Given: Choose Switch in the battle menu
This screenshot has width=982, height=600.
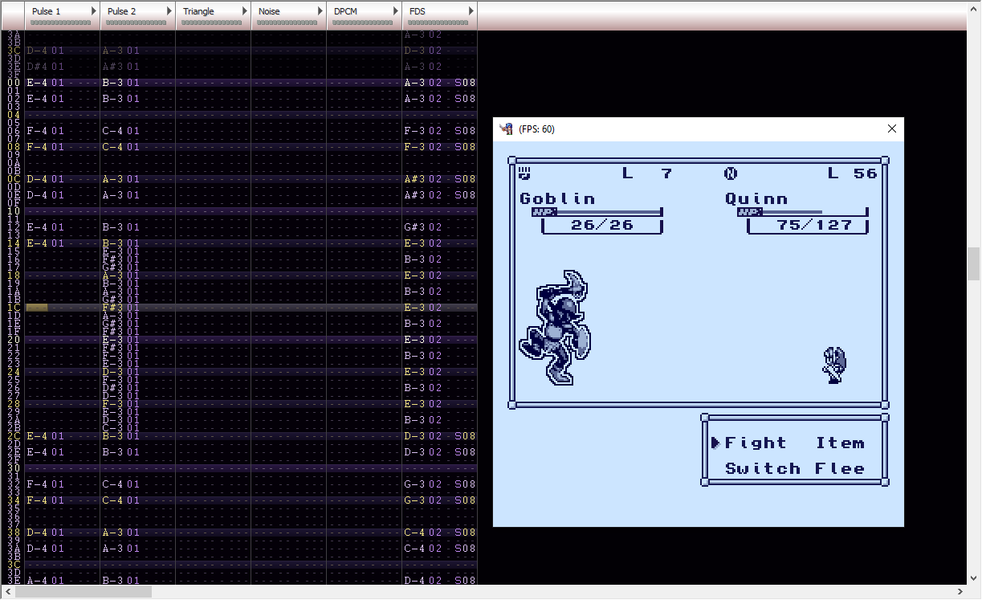Looking at the screenshot, I should coord(763,468).
